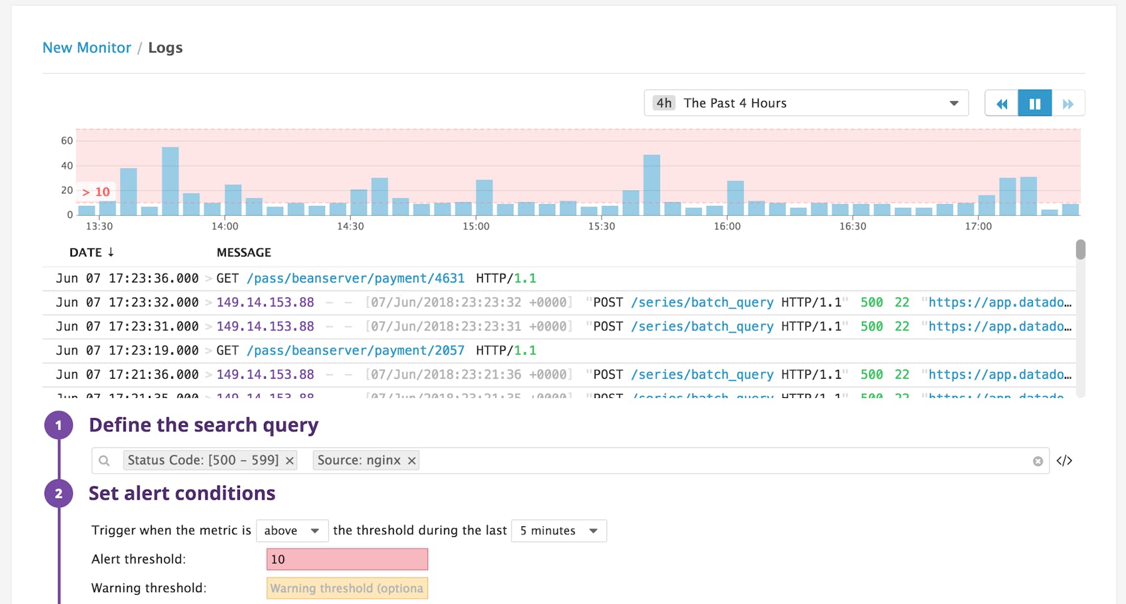Remove the Status Code [500 – 599] filter

pos(289,460)
